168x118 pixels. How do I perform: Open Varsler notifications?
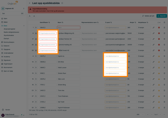[7, 110]
